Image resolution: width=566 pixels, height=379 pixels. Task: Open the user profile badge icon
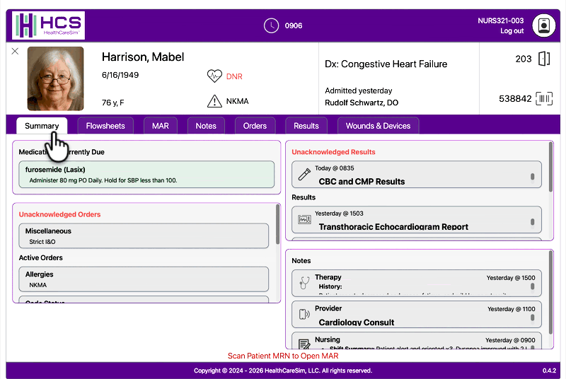point(543,25)
